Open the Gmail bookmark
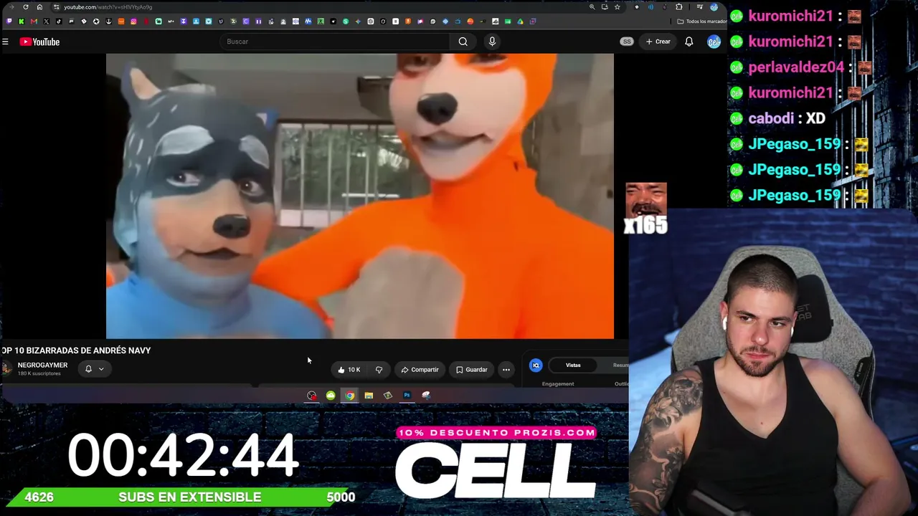Image resolution: width=918 pixels, height=516 pixels. click(x=34, y=21)
